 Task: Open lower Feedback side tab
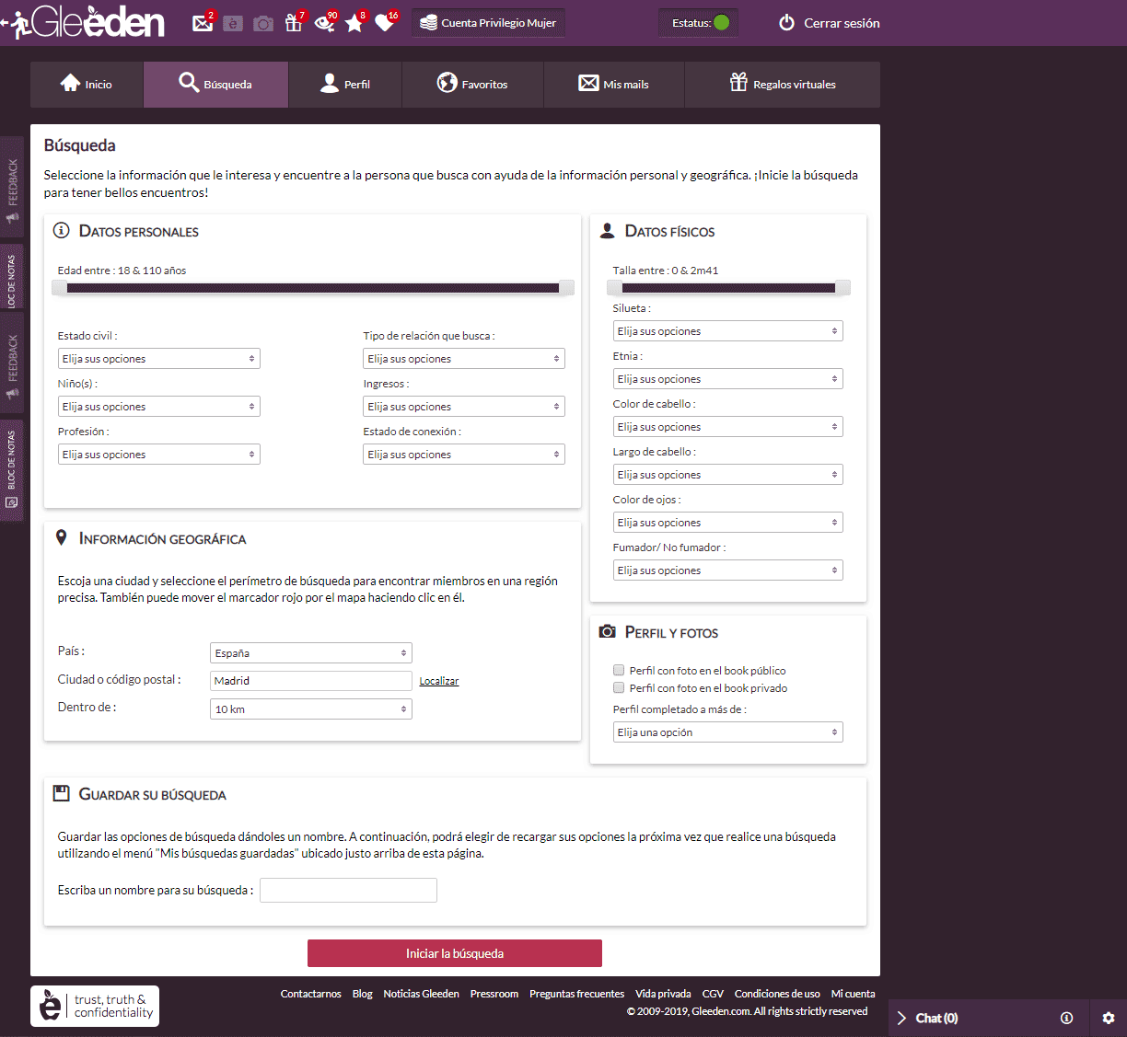tap(12, 364)
